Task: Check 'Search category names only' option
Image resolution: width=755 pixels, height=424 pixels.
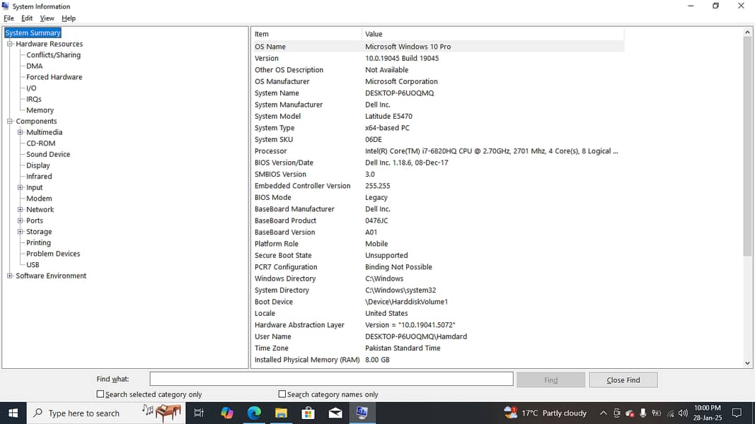Action: pos(282,394)
